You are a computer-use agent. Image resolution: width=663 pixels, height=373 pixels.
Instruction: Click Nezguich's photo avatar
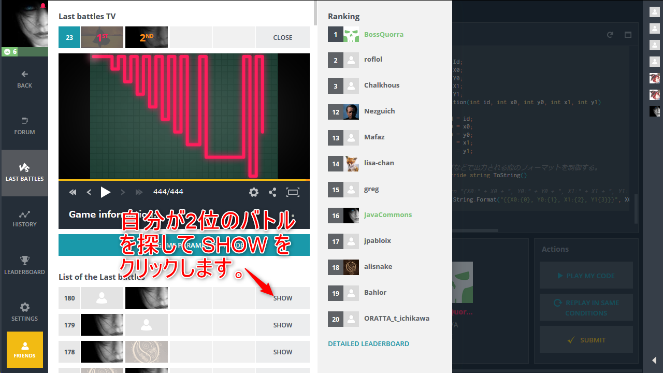click(351, 112)
